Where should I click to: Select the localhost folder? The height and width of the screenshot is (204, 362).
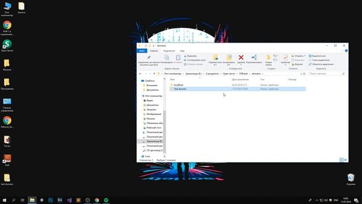coord(178,85)
